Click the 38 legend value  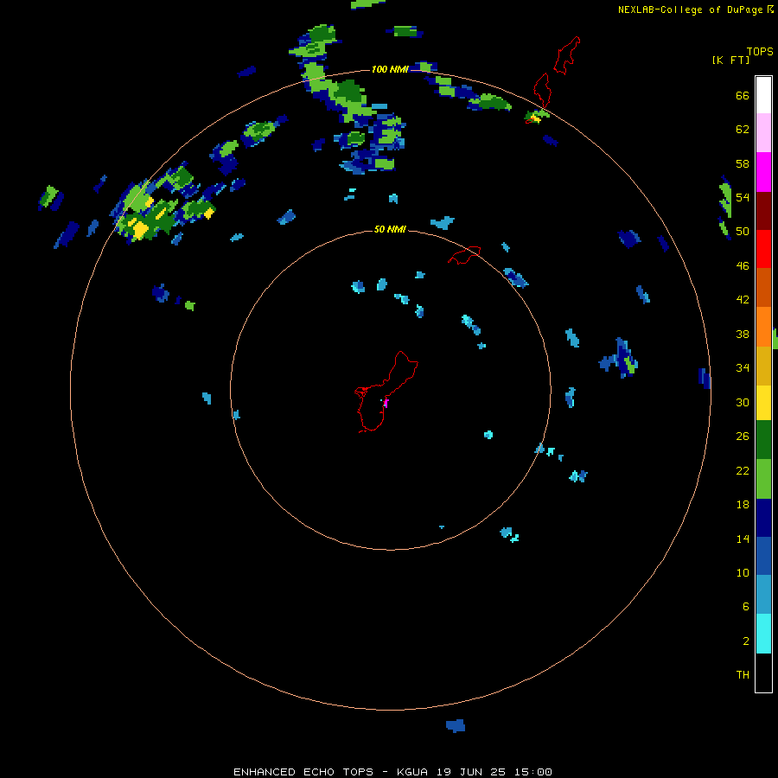[x=743, y=334]
